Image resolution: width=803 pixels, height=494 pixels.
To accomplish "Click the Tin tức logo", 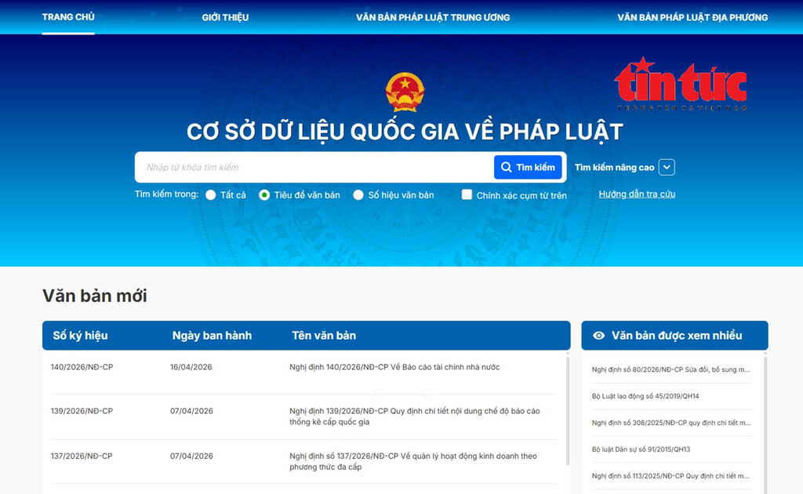I will tap(680, 83).
